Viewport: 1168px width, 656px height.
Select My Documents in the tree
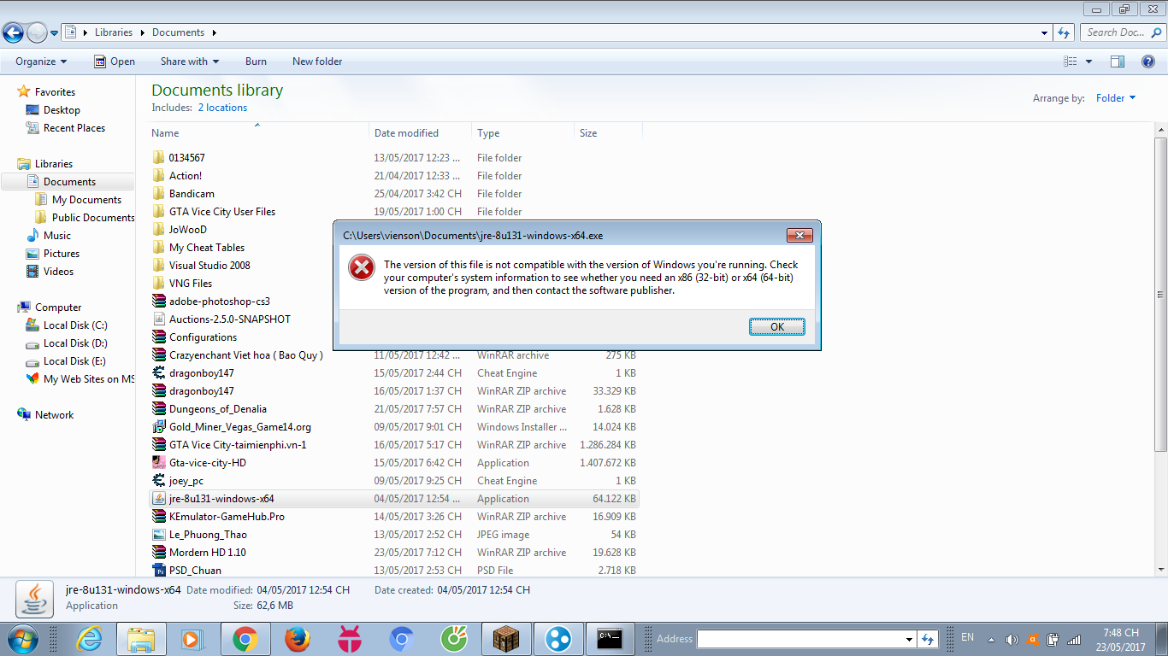pyautogui.click(x=86, y=200)
